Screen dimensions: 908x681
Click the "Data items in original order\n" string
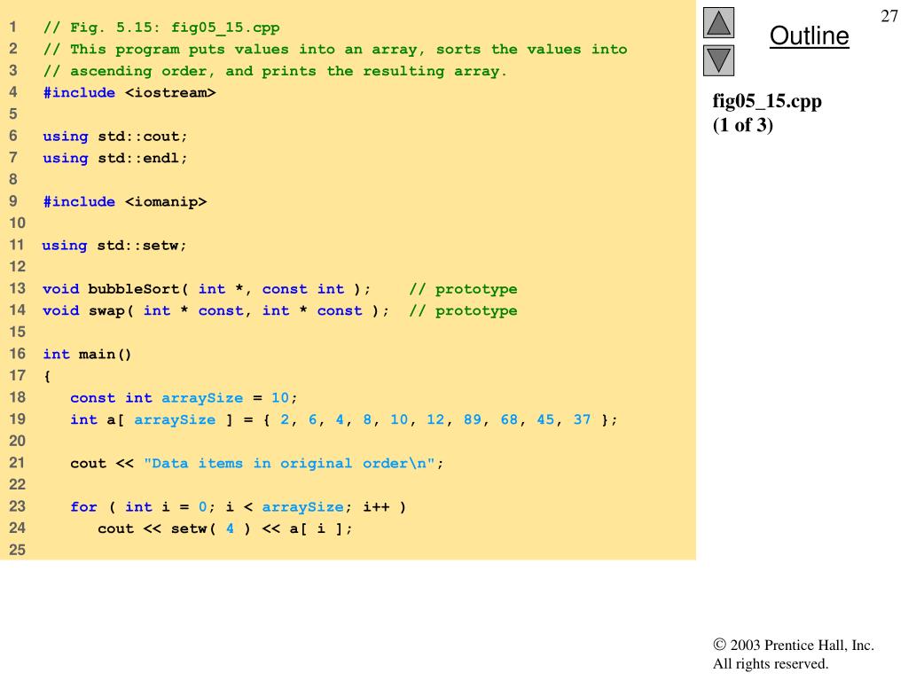coord(289,463)
